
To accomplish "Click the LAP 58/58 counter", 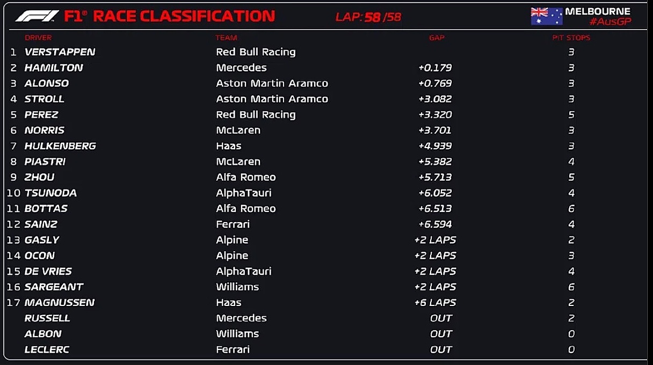I will click(x=368, y=17).
